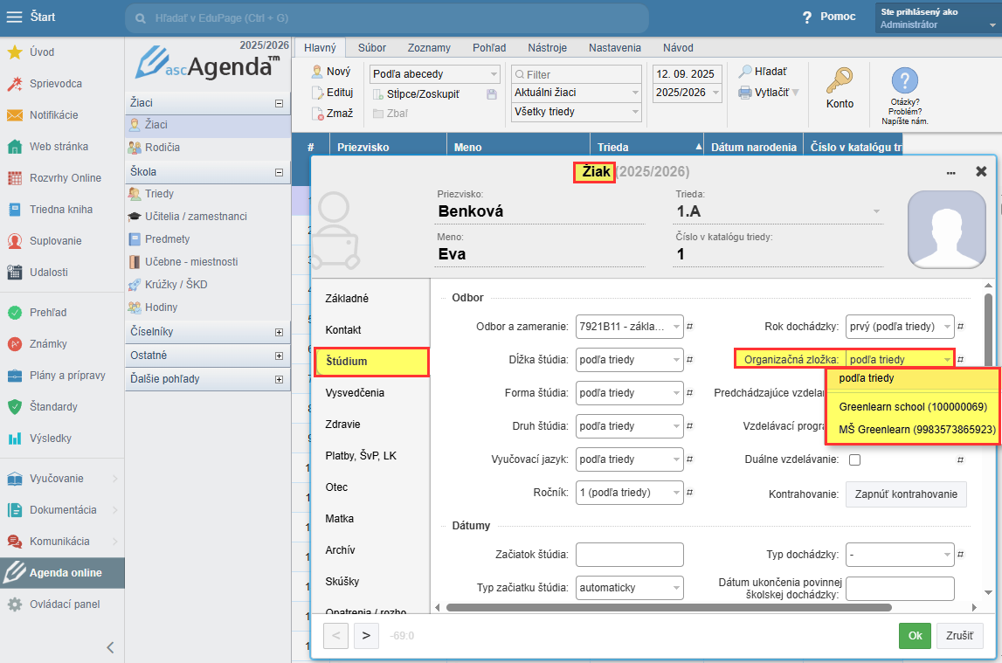Click the Zmaž delete icon
This screenshot has height=663, width=1002.
point(318,113)
